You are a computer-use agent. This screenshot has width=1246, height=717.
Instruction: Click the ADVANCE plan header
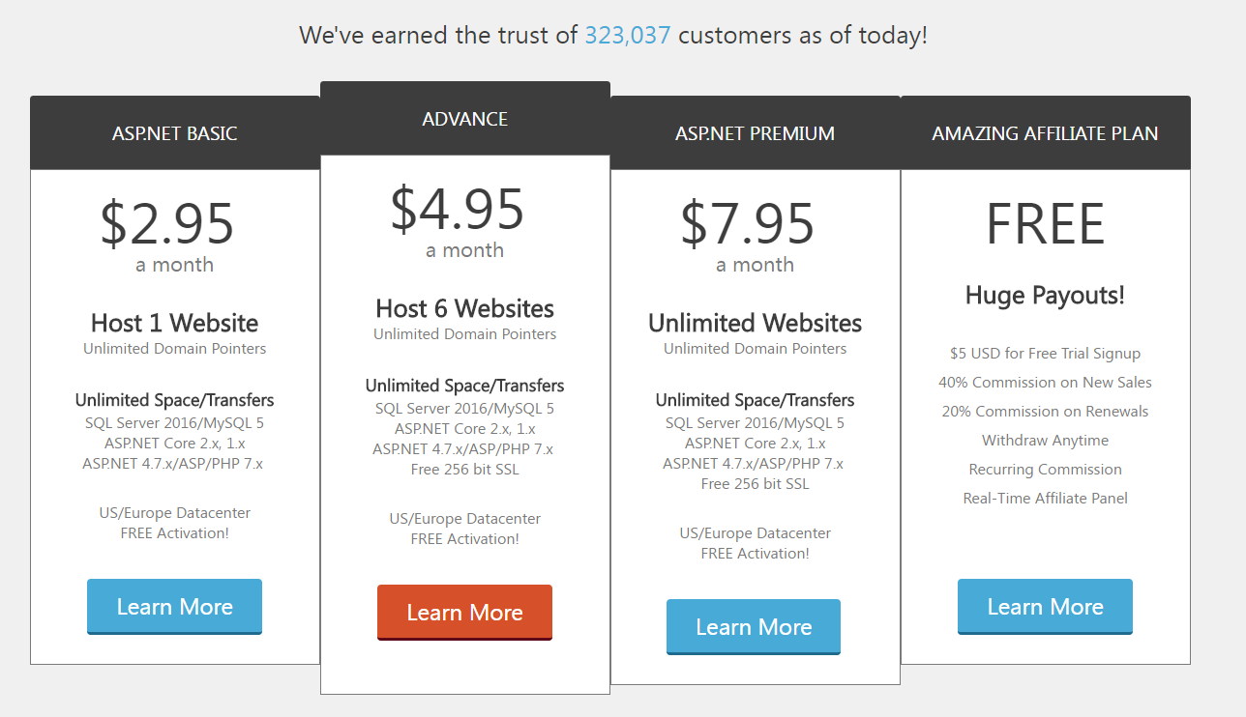coord(464,119)
